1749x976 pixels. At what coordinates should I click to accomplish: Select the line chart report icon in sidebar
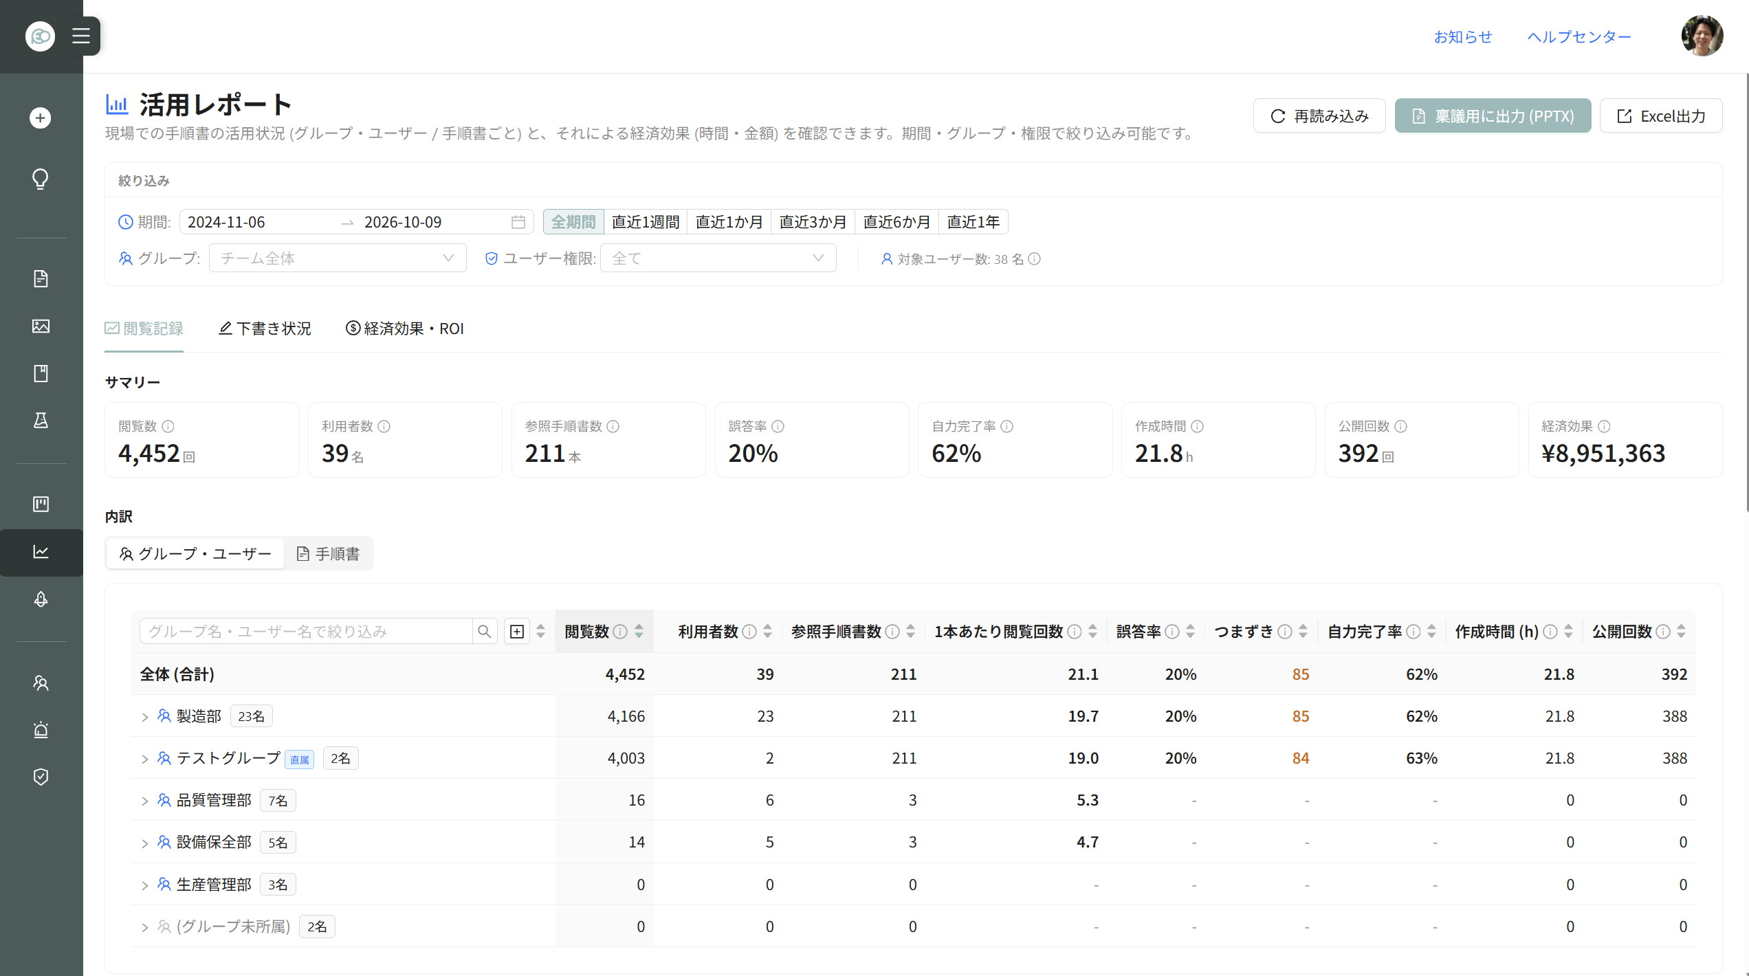(41, 551)
